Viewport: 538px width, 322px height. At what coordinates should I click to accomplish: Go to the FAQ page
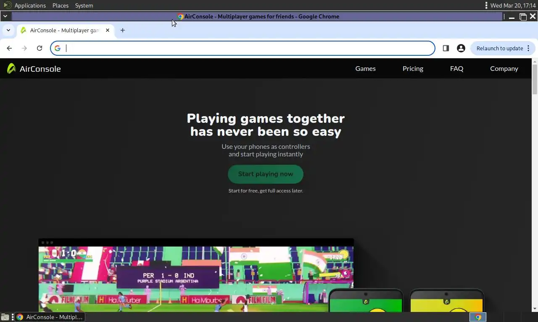pyautogui.click(x=456, y=69)
